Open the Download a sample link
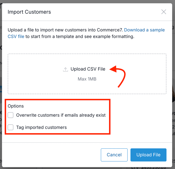 pyautogui.click(x=144, y=30)
